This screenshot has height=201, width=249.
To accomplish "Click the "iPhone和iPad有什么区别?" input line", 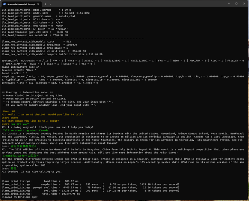I will pyautogui.click(x=20, y=156).
